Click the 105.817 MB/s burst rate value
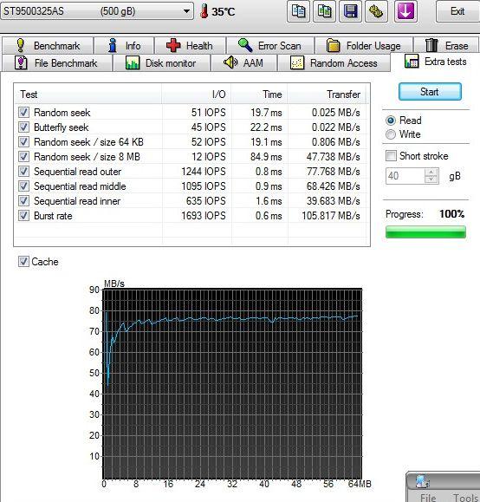480x502 pixels. 331,216
